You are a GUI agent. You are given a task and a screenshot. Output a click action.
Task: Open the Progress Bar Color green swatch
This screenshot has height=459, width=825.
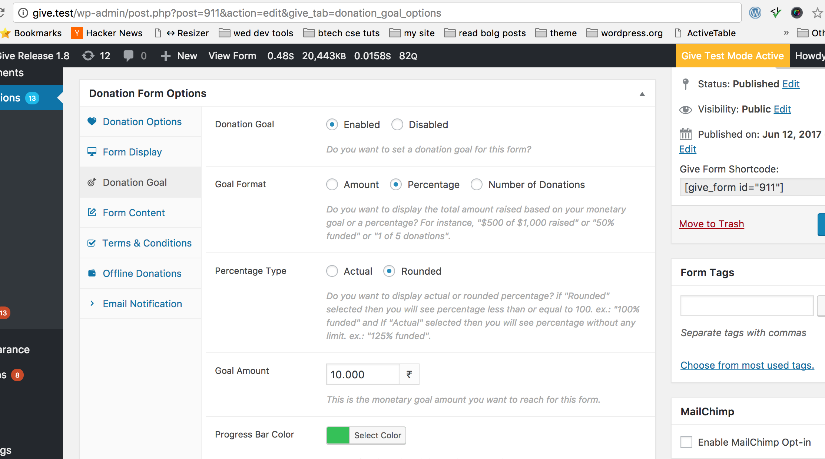coord(338,435)
